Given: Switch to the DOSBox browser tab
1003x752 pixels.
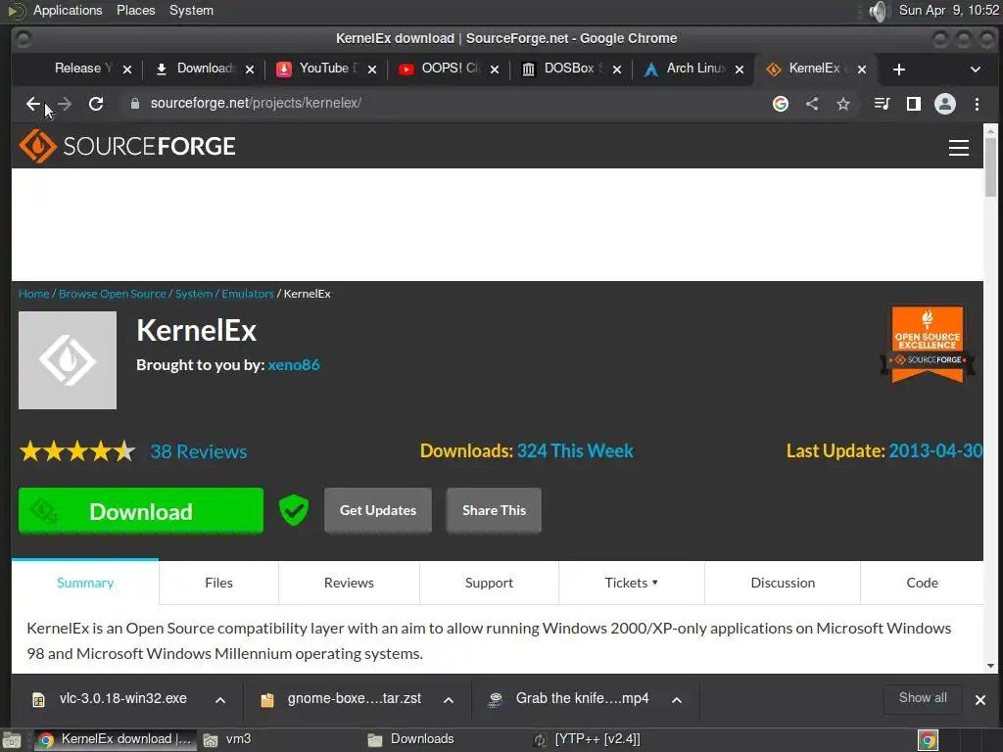Looking at the screenshot, I should 569,69.
